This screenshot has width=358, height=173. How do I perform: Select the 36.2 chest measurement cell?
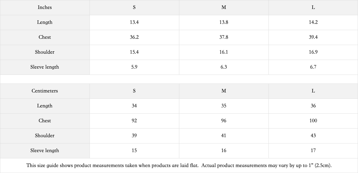tap(134, 37)
